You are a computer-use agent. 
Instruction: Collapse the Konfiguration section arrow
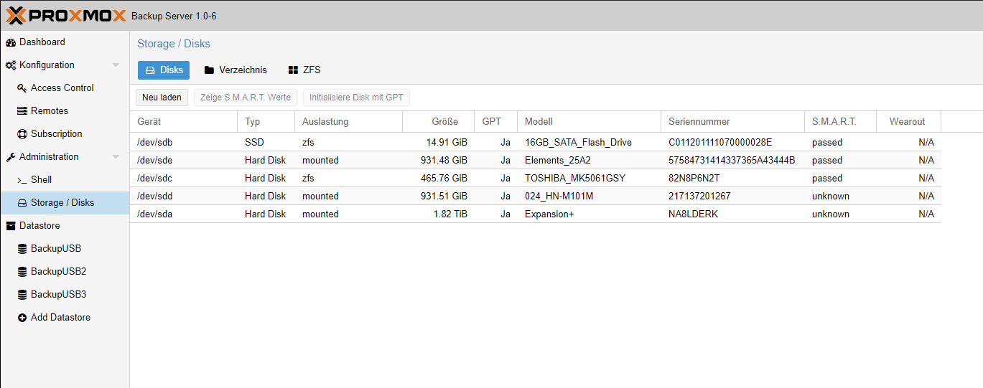[116, 65]
